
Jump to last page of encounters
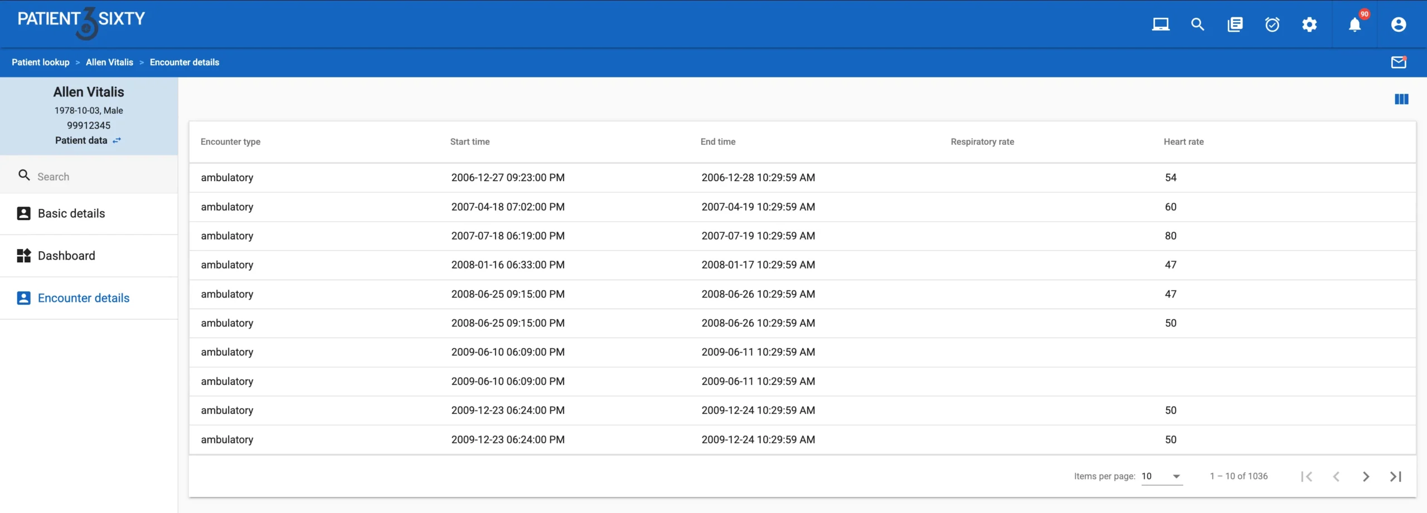(1395, 476)
